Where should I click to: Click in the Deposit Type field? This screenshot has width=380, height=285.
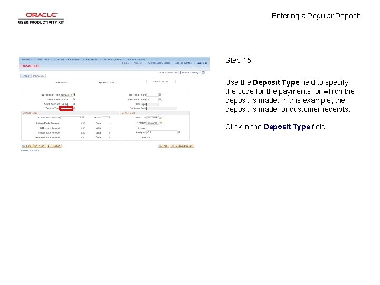coord(66,108)
